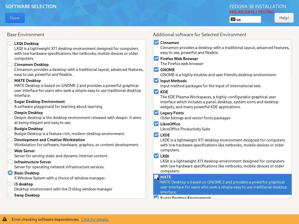The image size is (299, 224).
Task: Toggle the partly visible Sugar Desktop Environment checkbox
Action: [156, 197]
